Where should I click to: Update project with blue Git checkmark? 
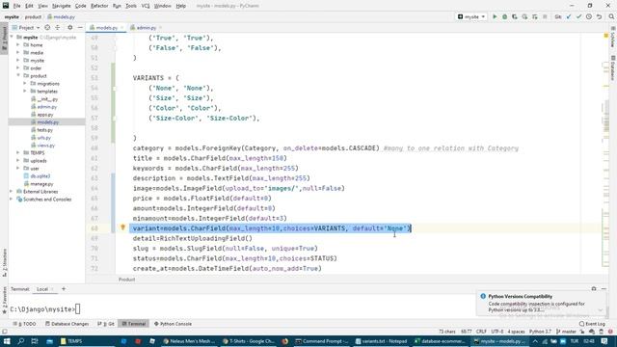tap(569, 17)
